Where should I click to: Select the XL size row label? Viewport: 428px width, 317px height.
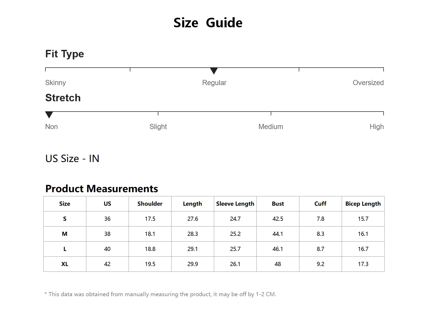tap(65, 264)
